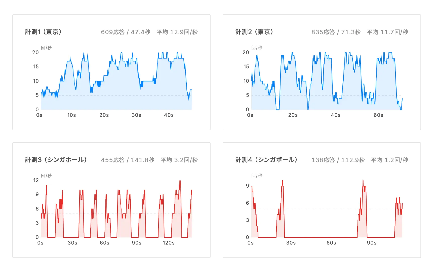Click the 回/秒 unit label of 計測1
432x275 pixels.
click(x=46, y=48)
